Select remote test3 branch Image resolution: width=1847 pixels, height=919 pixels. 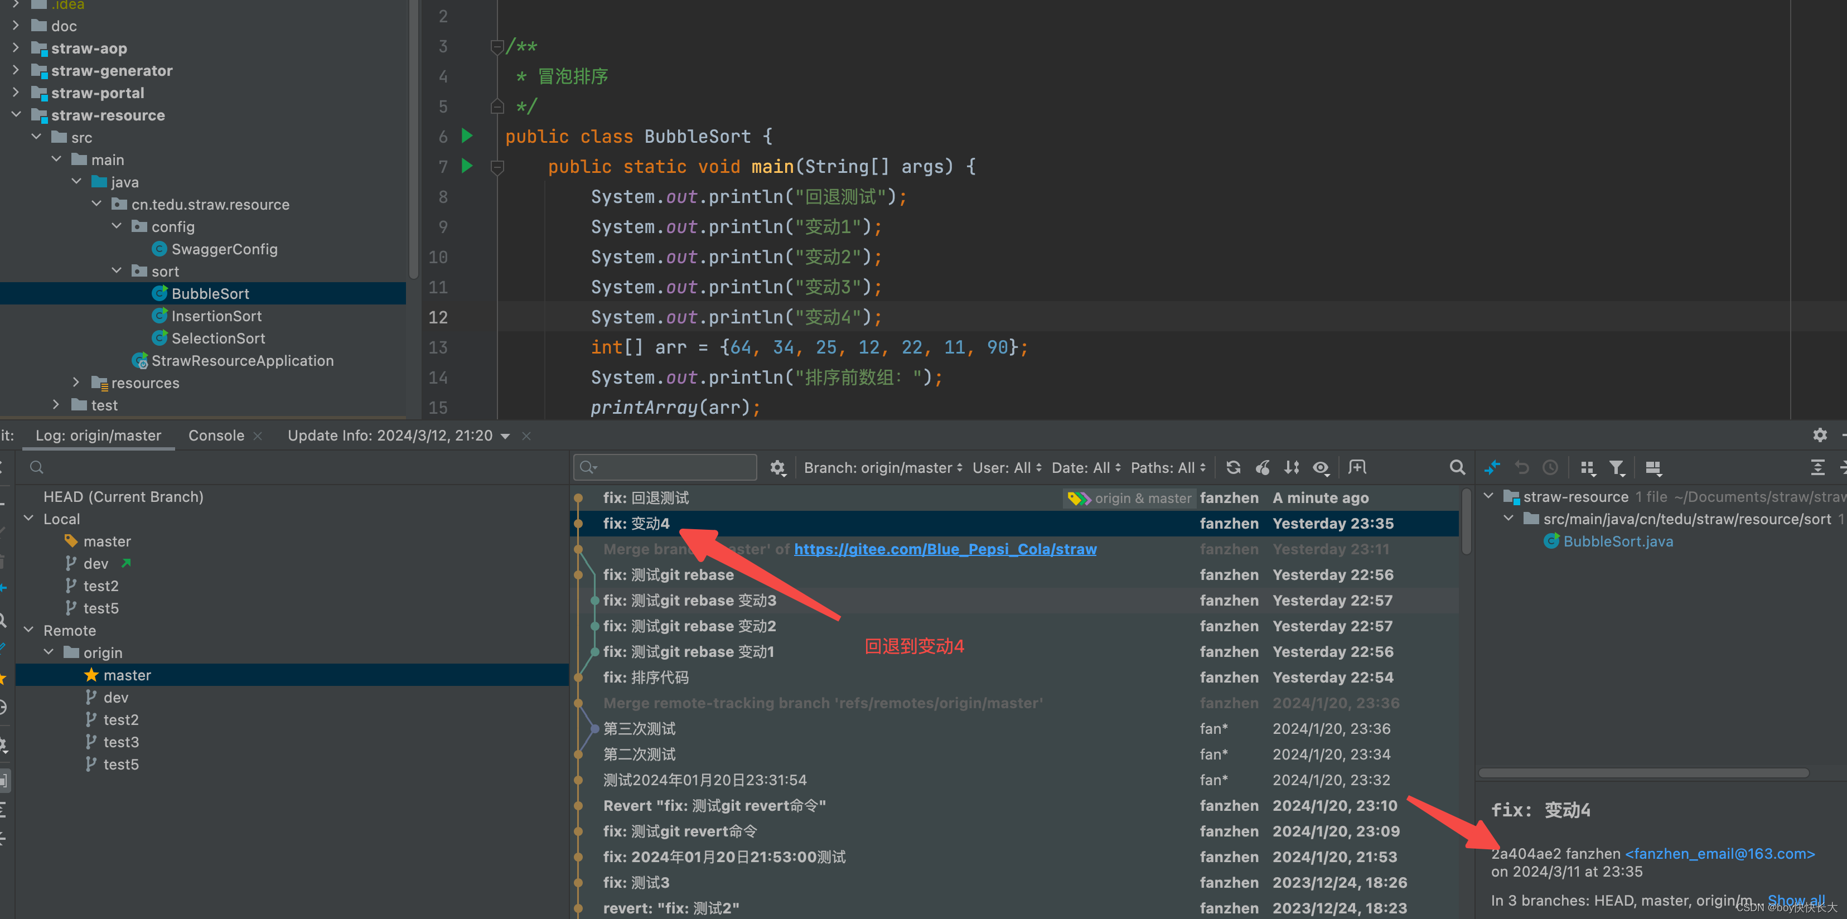121,742
